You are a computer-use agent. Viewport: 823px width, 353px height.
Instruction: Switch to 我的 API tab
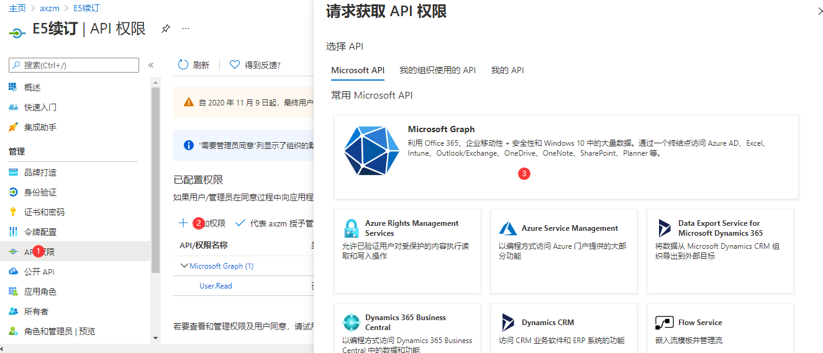507,70
